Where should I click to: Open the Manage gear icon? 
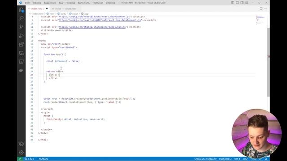click(22, 152)
